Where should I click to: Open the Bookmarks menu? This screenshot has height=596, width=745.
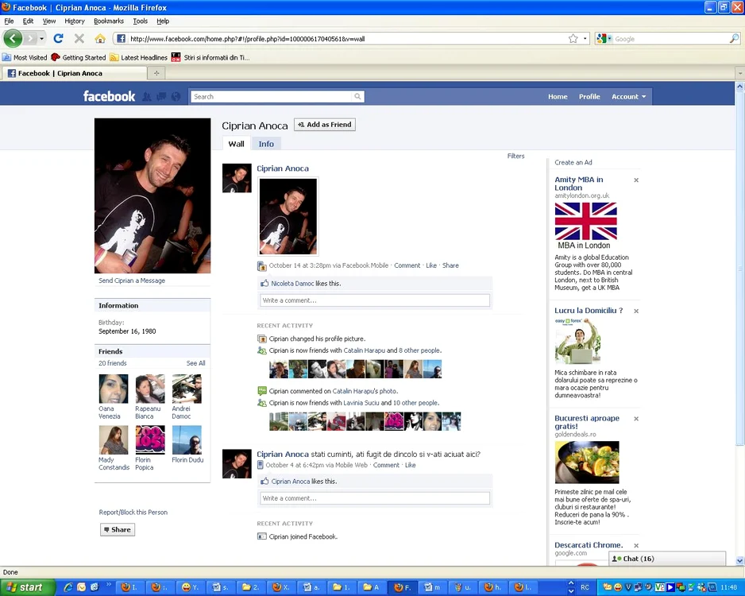click(109, 21)
